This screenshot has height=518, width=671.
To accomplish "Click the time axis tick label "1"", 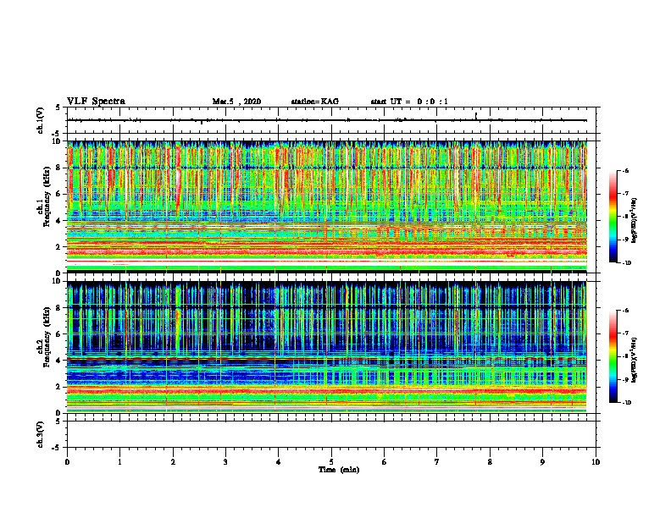I will point(119,462).
